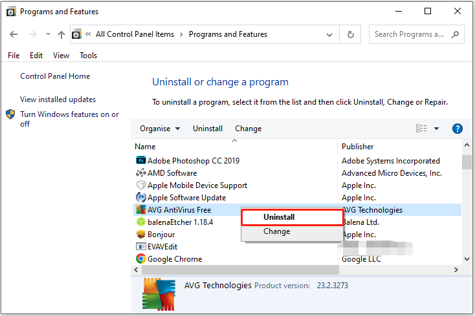This screenshot has width=475, height=316.
Task: Select Apple Software Update entry
Action: tap(186, 198)
